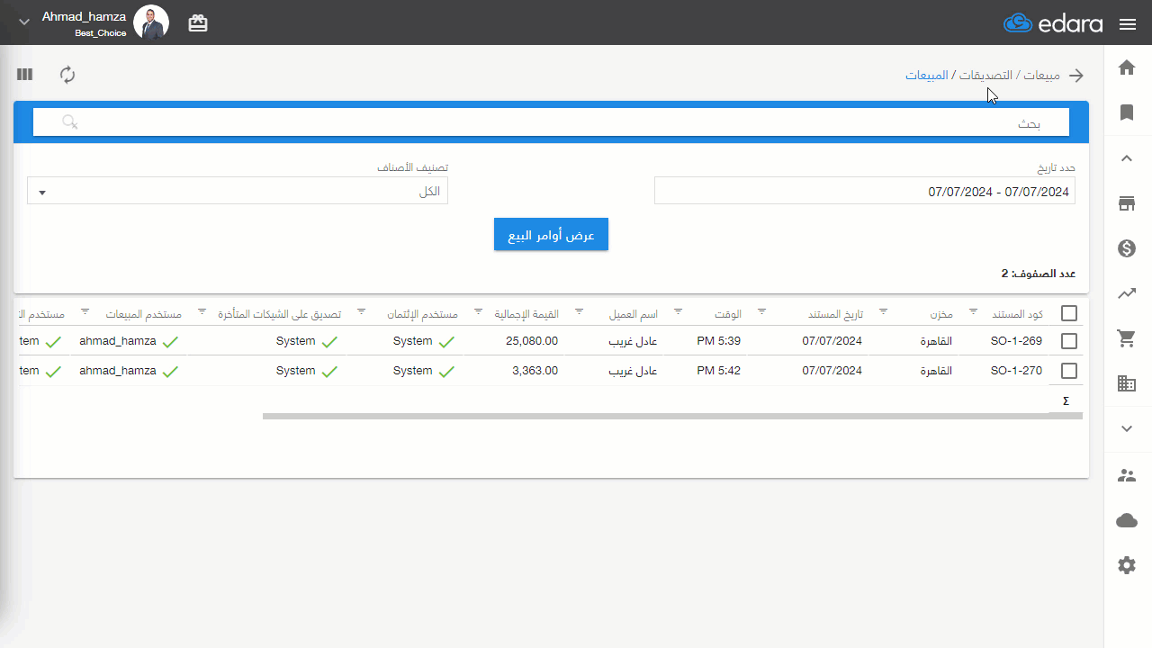Click the refresh icon
Viewport: 1152px width, 648px height.
pyautogui.click(x=67, y=75)
